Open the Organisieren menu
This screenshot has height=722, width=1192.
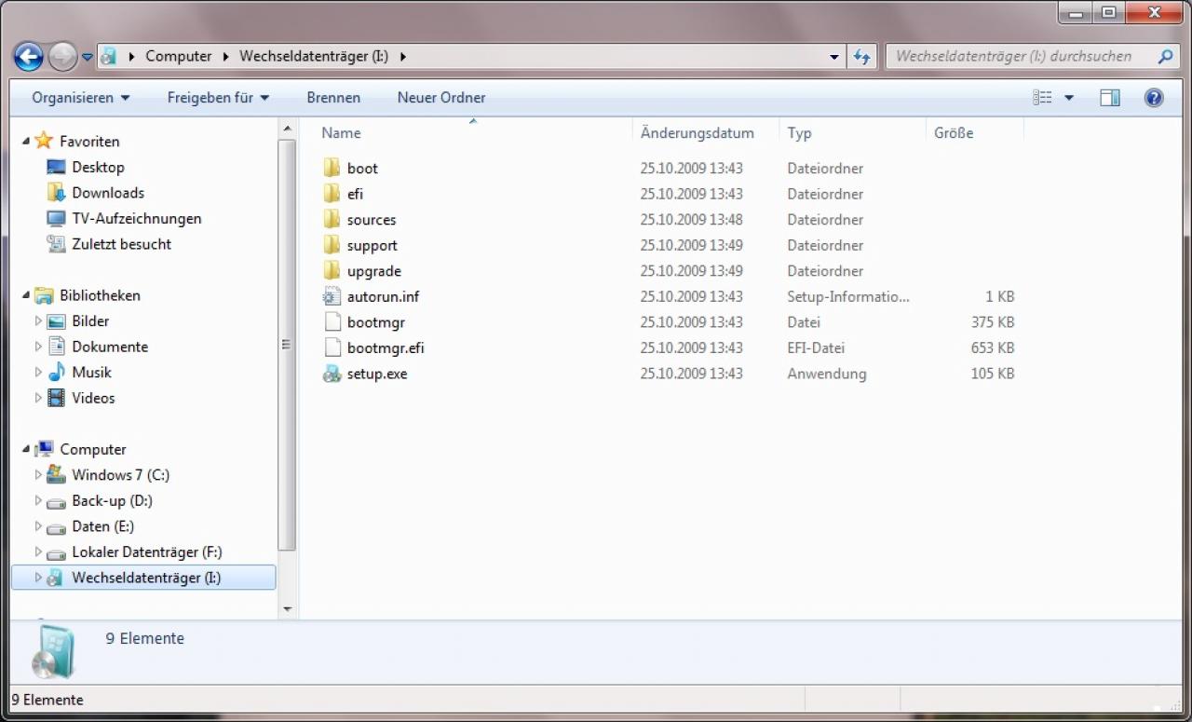click(81, 98)
